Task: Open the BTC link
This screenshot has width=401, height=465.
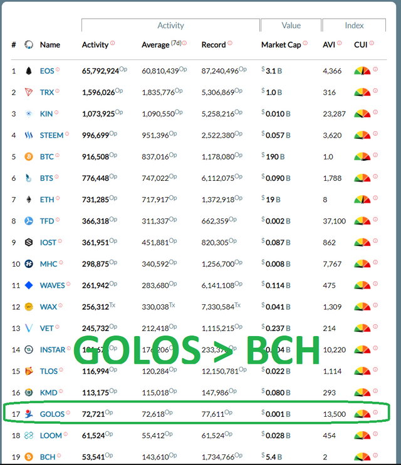Action: (x=47, y=156)
